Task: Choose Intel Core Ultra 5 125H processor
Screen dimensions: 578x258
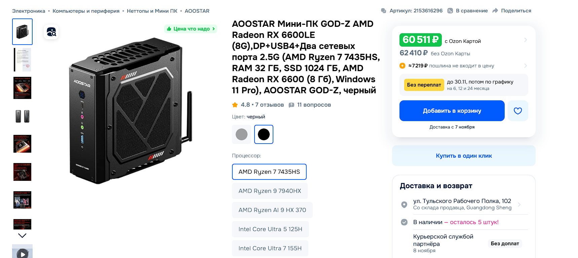Action: pyautogui.click(x=270, y=229)
